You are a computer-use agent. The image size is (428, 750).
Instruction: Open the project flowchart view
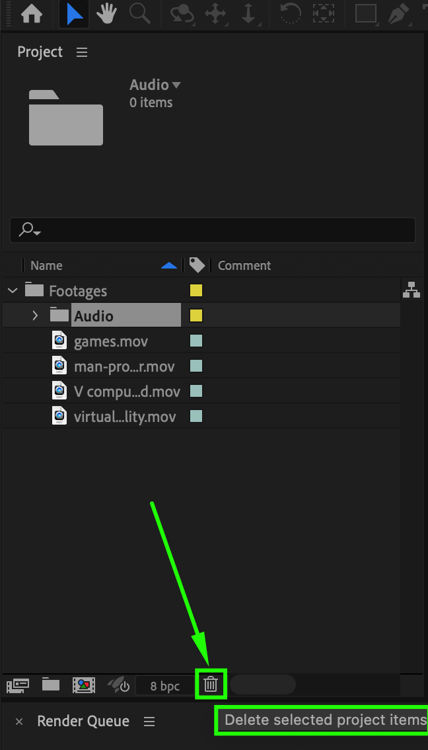[411, 290]
